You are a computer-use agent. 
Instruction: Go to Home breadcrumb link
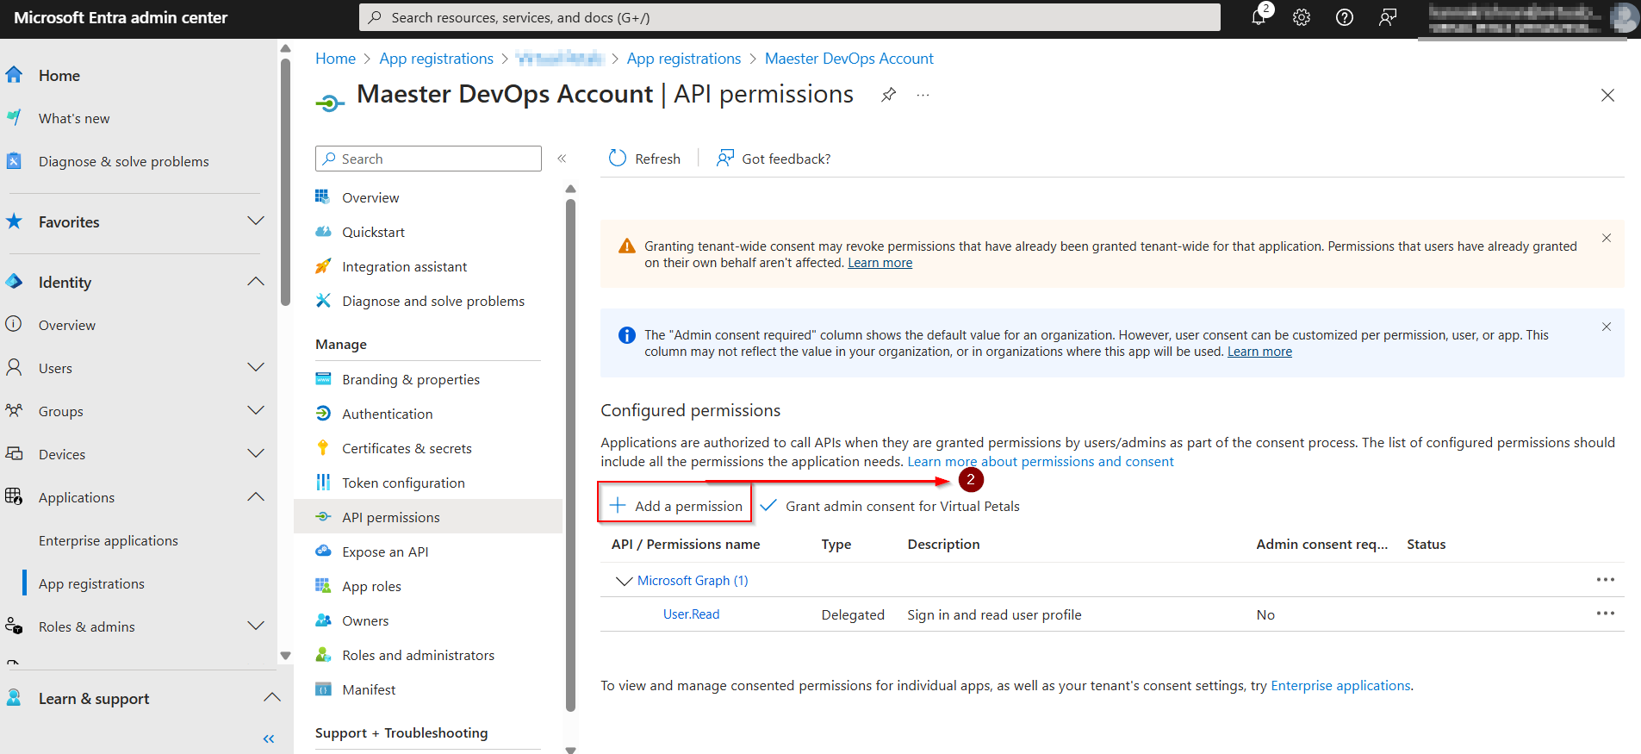pyautogui.click(x=335, y=59)
